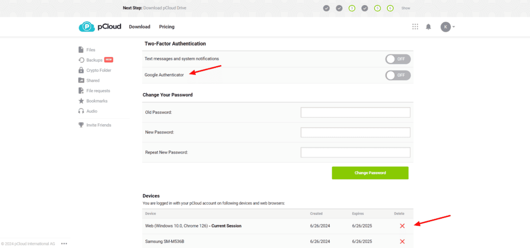Click the pCloud logo
The height and width of the screenshot is (248, 530).
pyautogui.click(x=100, y=27)
